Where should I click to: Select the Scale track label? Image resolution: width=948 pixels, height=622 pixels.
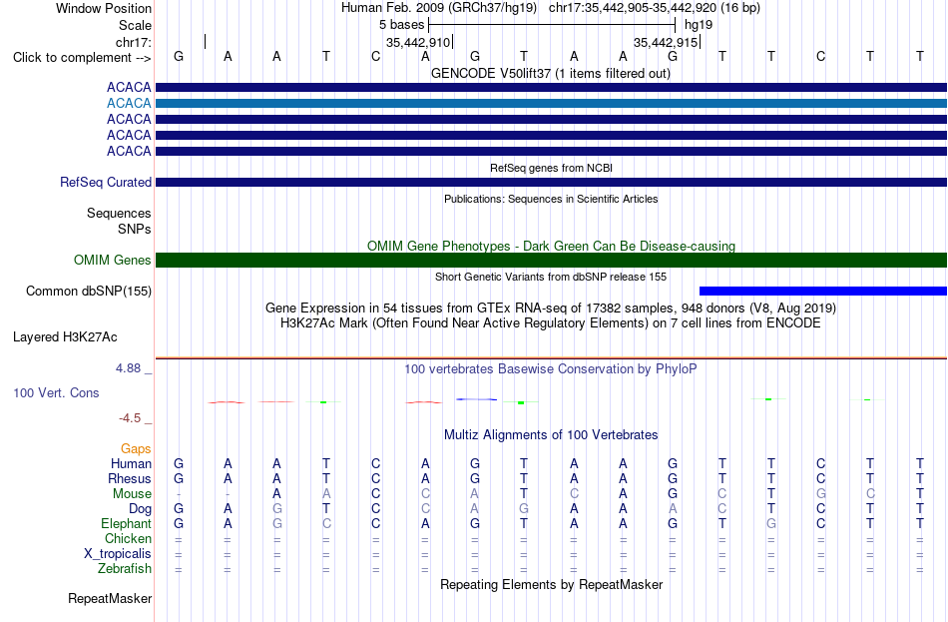click(135, 25)
